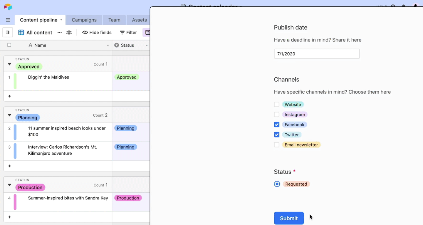423x225 pixels.
Task: Open the Status column header dropdown
Action: [147, 45]
